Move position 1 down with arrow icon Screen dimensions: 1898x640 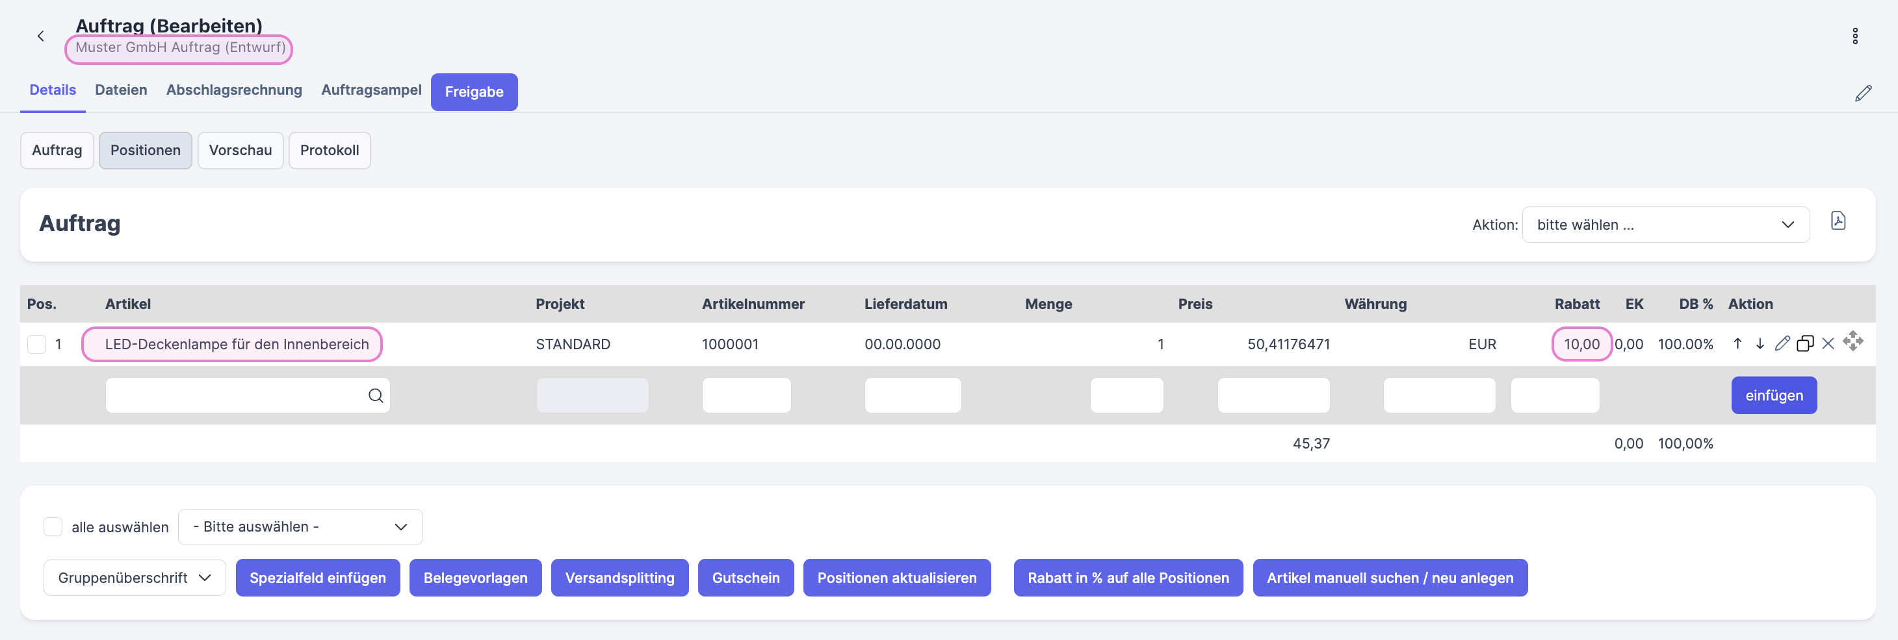(x=1760, y=343)
